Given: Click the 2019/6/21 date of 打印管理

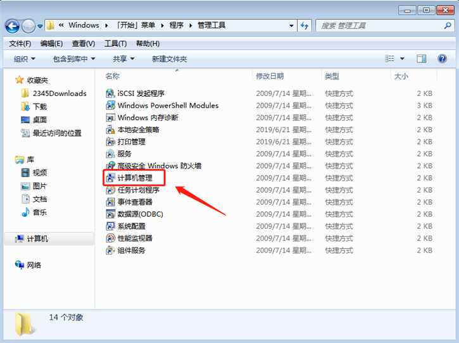Looking at the screenshot, I should coord(284,141).
